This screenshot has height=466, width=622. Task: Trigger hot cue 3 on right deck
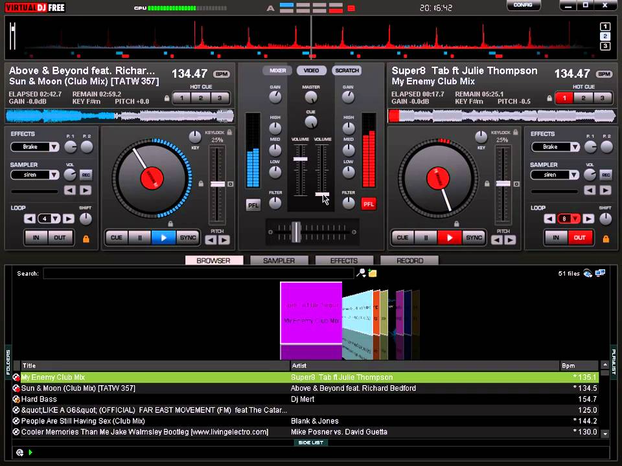602,98
